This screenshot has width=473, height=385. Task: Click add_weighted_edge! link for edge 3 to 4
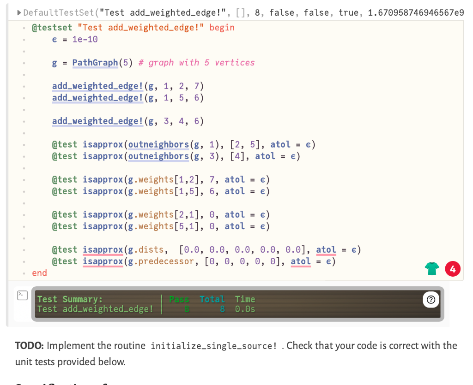tap(97, 121)
